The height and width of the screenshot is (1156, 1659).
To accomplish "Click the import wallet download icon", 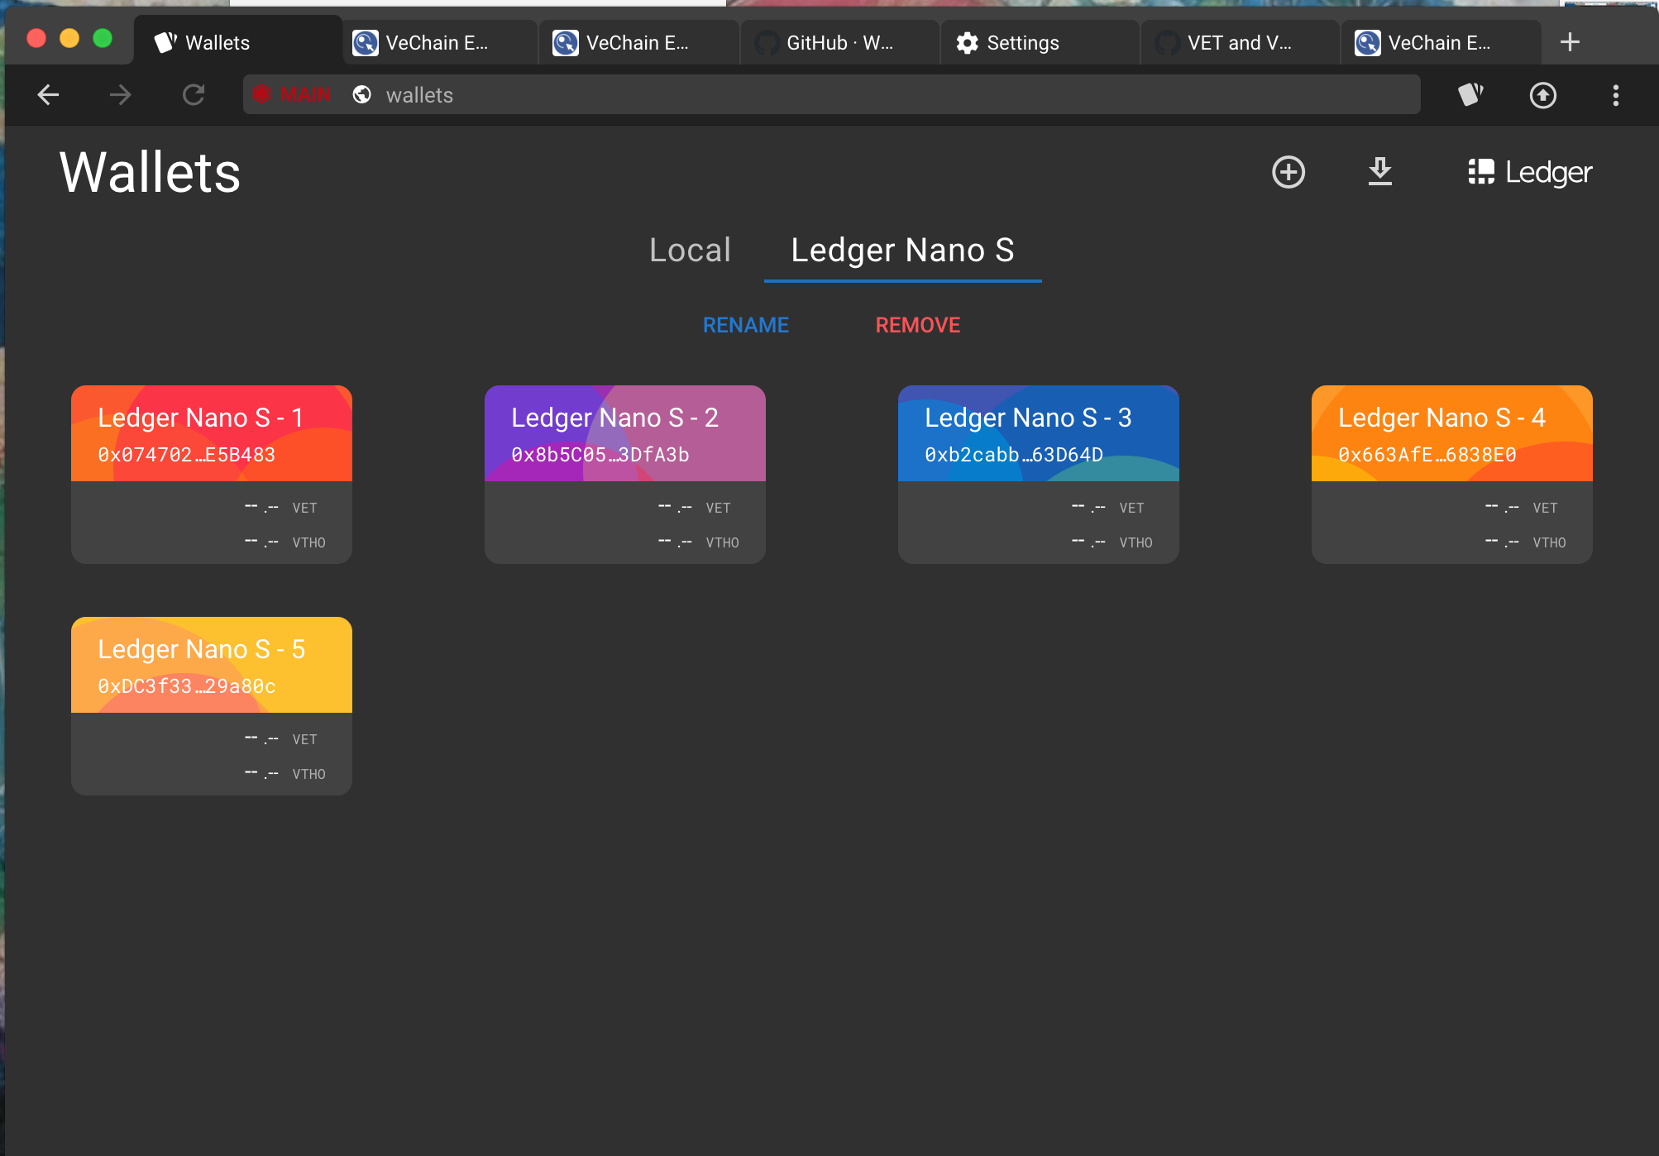I will click(1379, 173).
